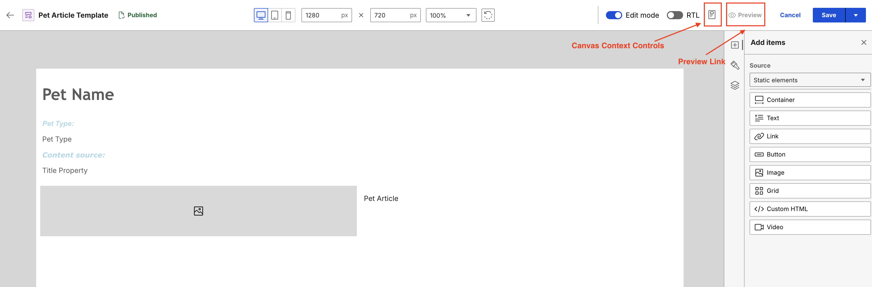Click the Cancel link
872x287 pixels.
[x=790, y=15]
